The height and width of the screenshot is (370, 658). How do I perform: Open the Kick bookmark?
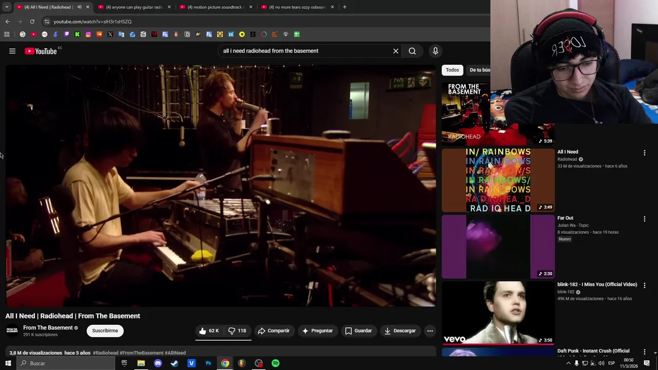tap(77, 34)
